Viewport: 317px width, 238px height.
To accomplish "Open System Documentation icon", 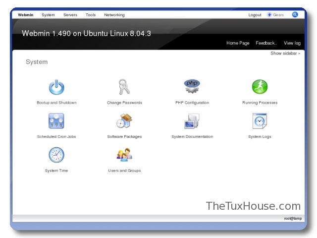I will 192,121.
